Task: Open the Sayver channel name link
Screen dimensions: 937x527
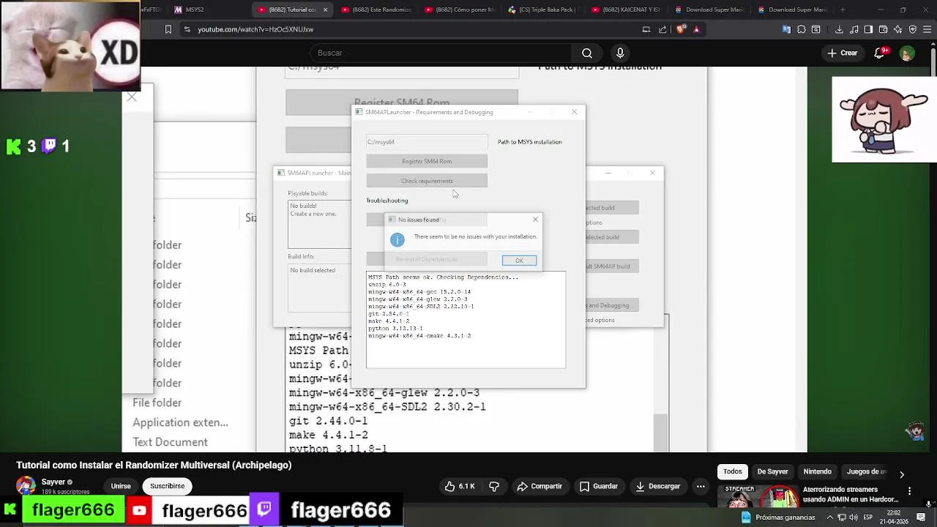Action: click(53, 482)
